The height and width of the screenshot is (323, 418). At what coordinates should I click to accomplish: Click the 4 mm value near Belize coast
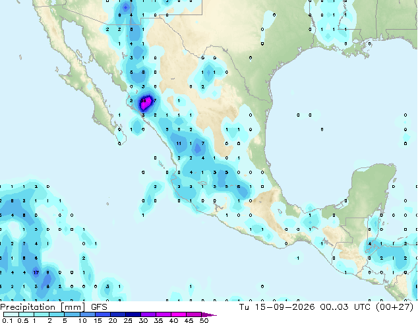point(370,244)
